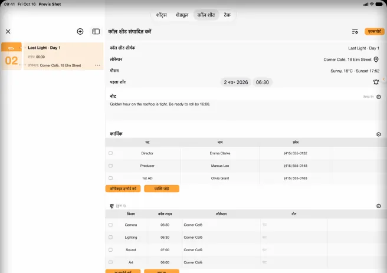Click phone number (415) 555-0163
The image size is (387, 273).
[x=296, y=178]
